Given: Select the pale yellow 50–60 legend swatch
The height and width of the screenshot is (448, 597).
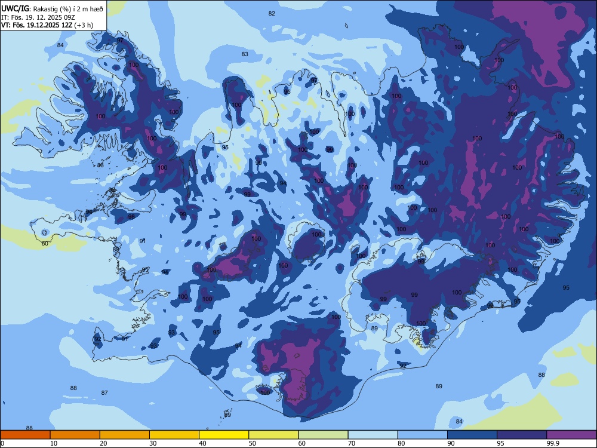Looking at the screenshot, I should (x=273, y=435).
